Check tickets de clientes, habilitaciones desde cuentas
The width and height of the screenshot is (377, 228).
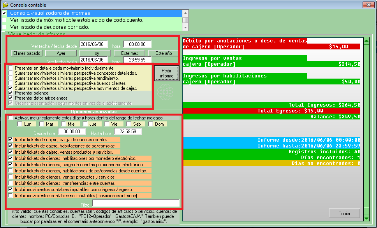tap(11, 171)
